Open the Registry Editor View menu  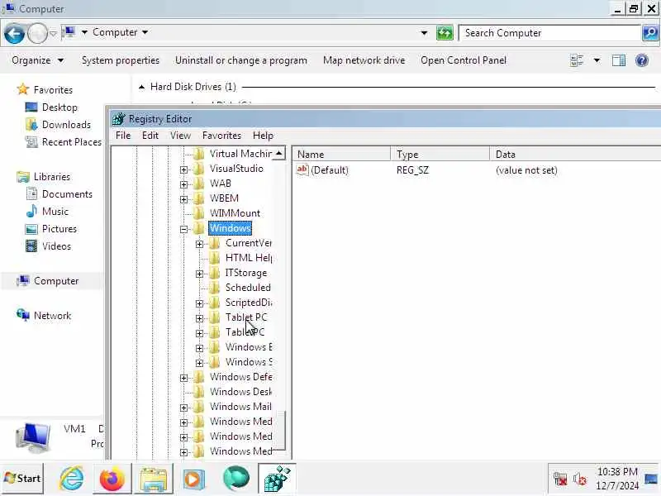point(180,136)
